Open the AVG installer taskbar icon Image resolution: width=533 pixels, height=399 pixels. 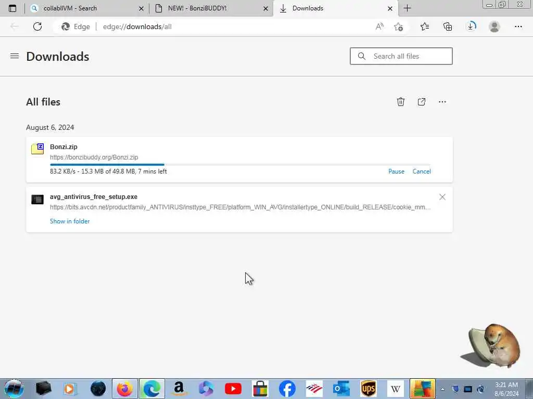[x=423, y=389]
